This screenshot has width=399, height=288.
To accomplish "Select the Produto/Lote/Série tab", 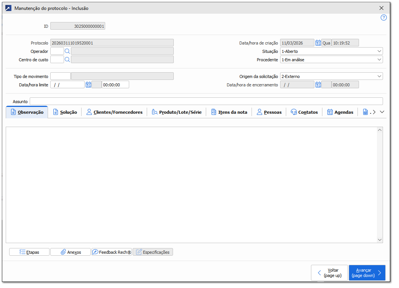I will (x=176, y=112).
